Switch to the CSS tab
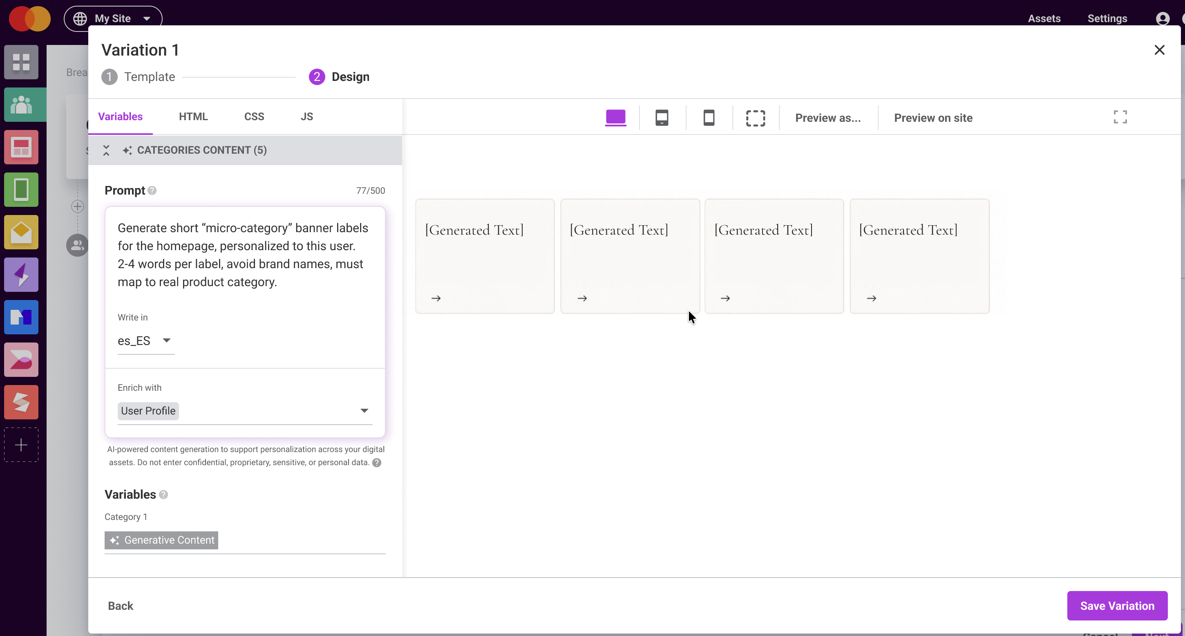 click(254, 116)
